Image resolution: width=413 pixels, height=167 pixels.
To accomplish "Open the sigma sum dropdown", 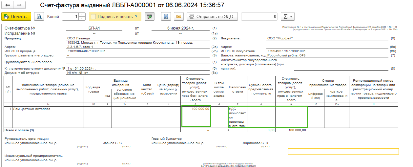I will 287,16.
